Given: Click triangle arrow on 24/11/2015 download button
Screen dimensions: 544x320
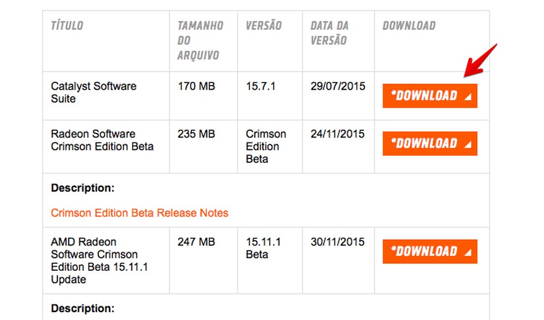Looking at the screenshot, I should tap(468, 145).
